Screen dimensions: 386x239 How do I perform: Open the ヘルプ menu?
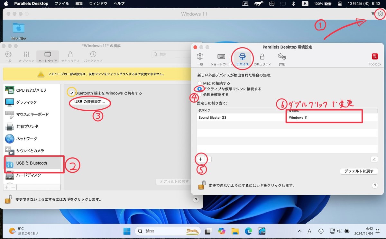click(x=119, y=4)
